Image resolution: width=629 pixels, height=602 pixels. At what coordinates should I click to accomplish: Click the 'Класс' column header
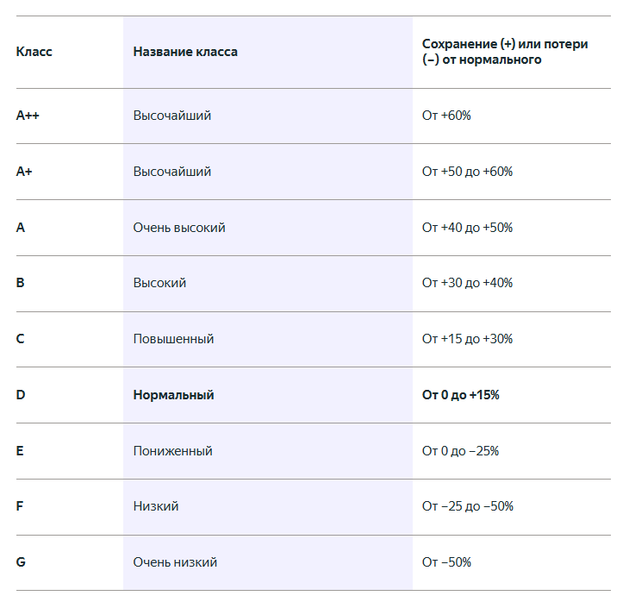point(34,52)
